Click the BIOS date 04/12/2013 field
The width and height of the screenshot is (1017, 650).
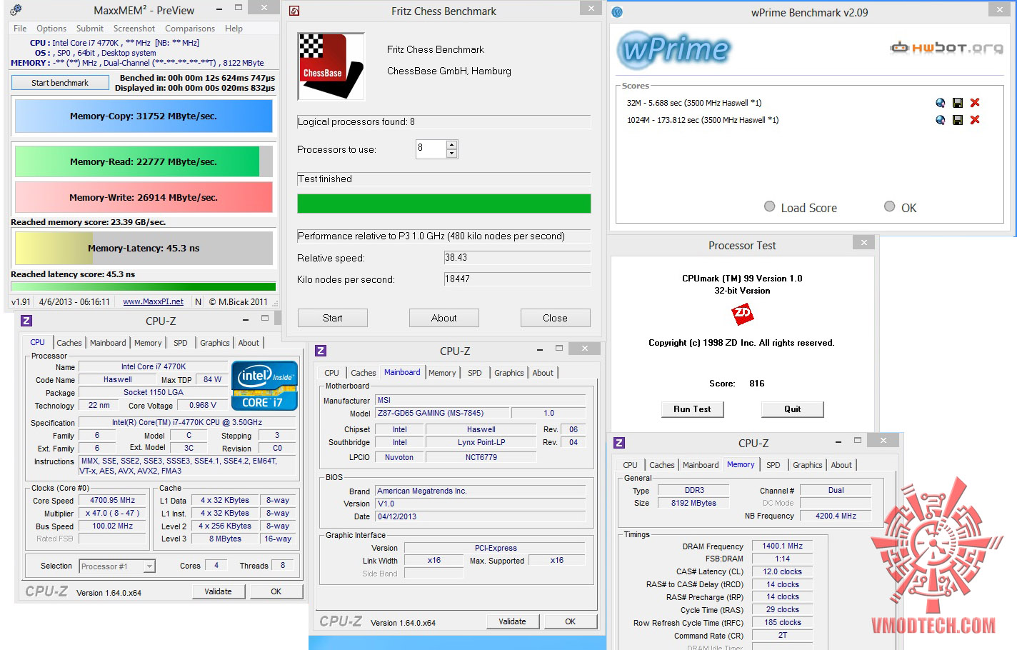point(481,516)
